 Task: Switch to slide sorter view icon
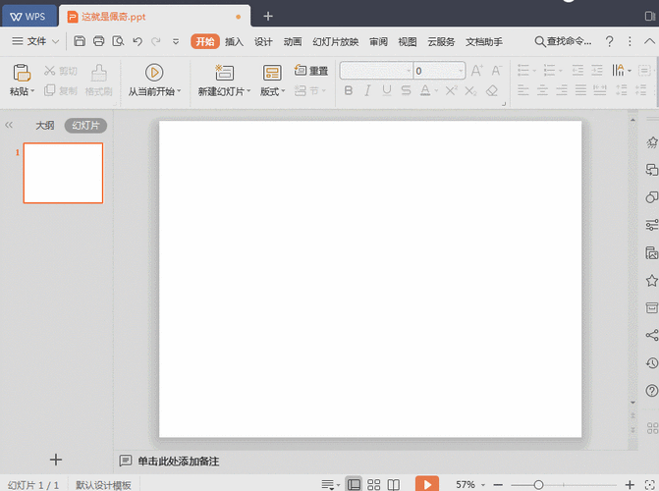coord(373,484)
